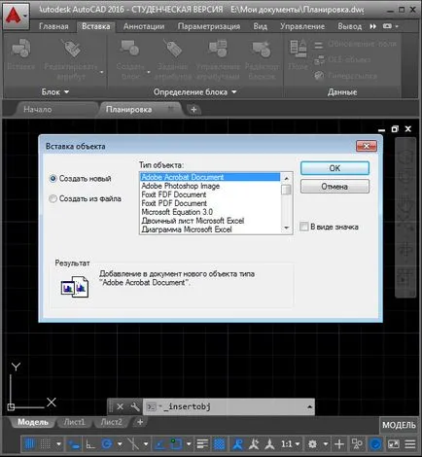Image resolution: width=422 pixels, height=457 pixels.
Task: Select the Создать новый radio button
Action: (x=53, y=179)
